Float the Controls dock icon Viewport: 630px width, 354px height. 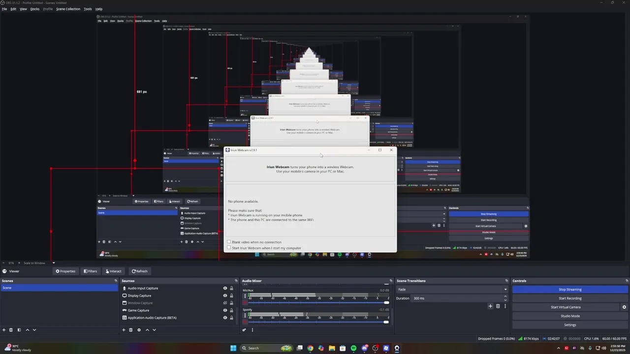click(x=627, y=281)
